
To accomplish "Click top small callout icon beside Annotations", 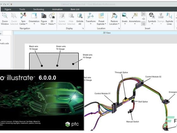I will (x=143, y=14).
